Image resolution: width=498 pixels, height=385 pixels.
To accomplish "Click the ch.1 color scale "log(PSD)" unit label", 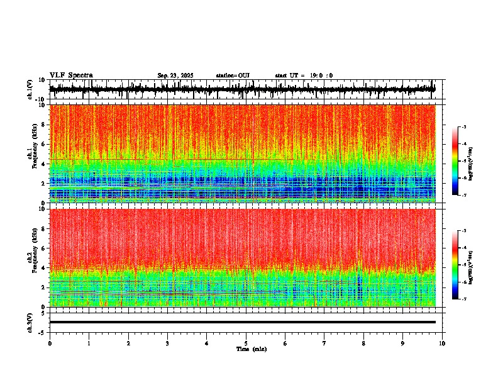I will 471,164.
